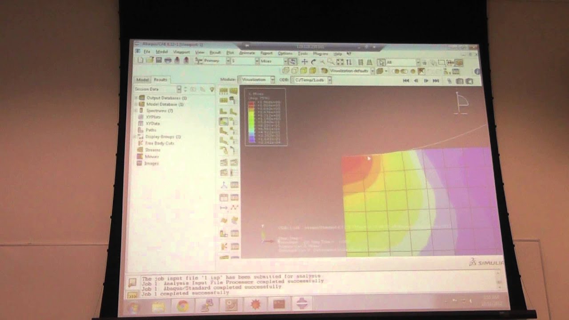This screenshot has width=569, height=320.
Task: Open the Animate menu
Action: coord(247,53)
